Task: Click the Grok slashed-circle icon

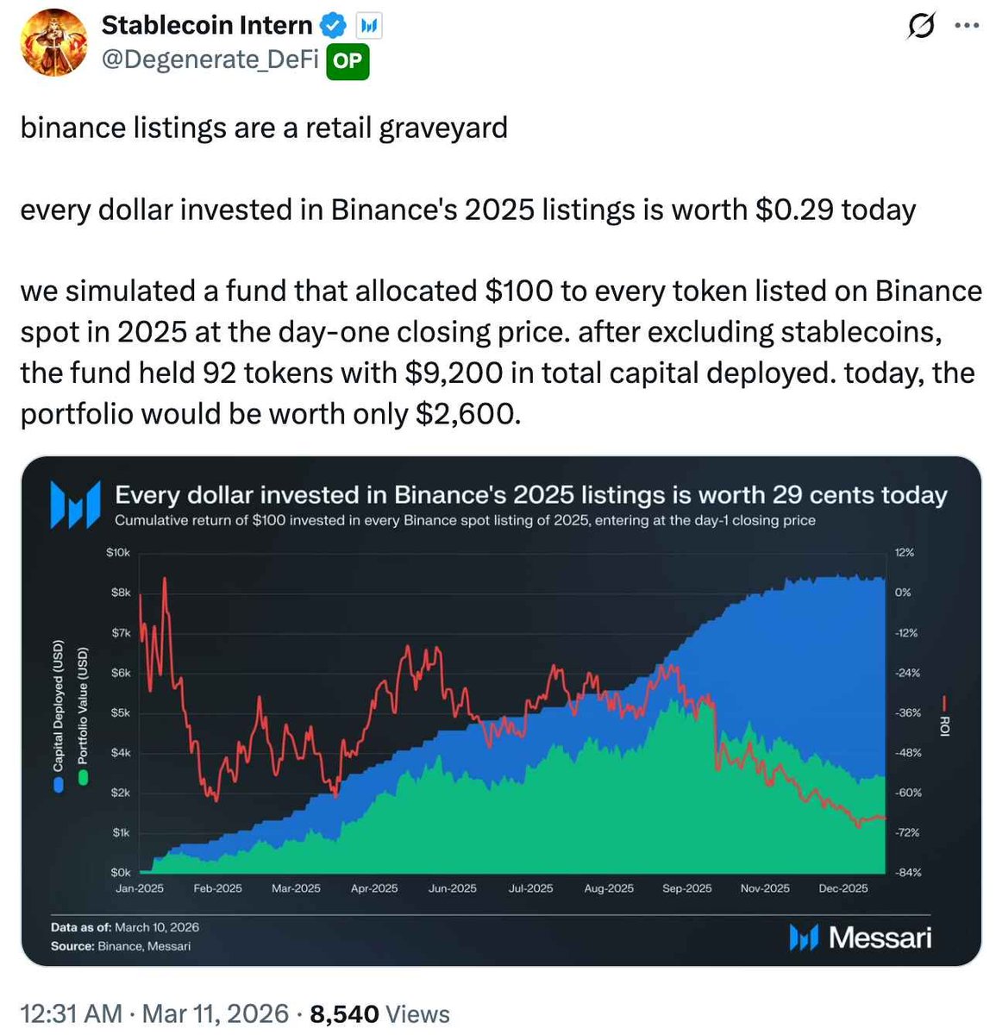Action: tap(920, 26)
